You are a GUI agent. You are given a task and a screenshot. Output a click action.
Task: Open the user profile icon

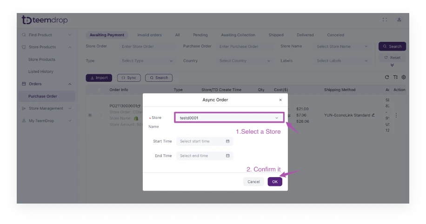(x=399, y=20)
